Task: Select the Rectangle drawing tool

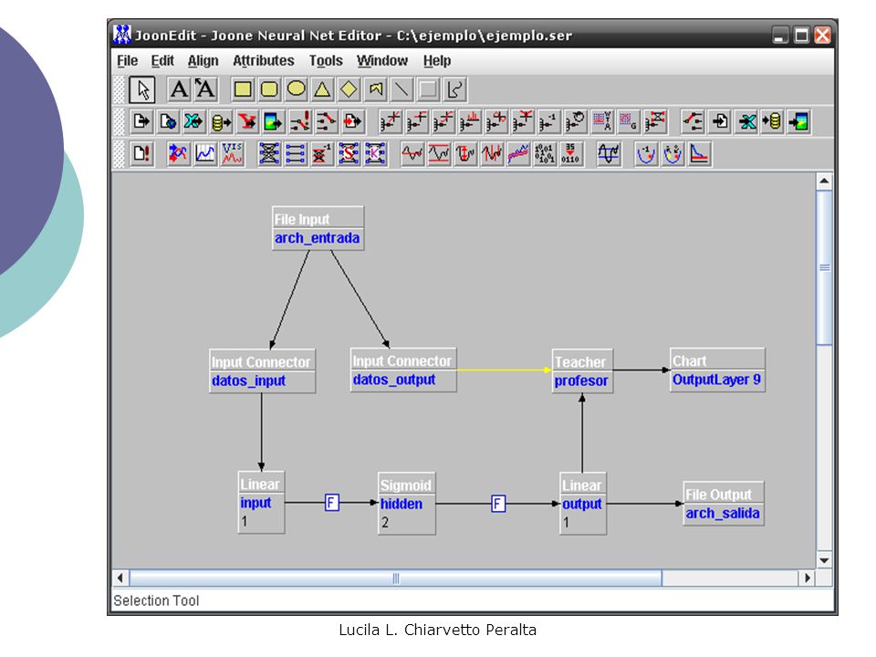Action: point(243,89)
